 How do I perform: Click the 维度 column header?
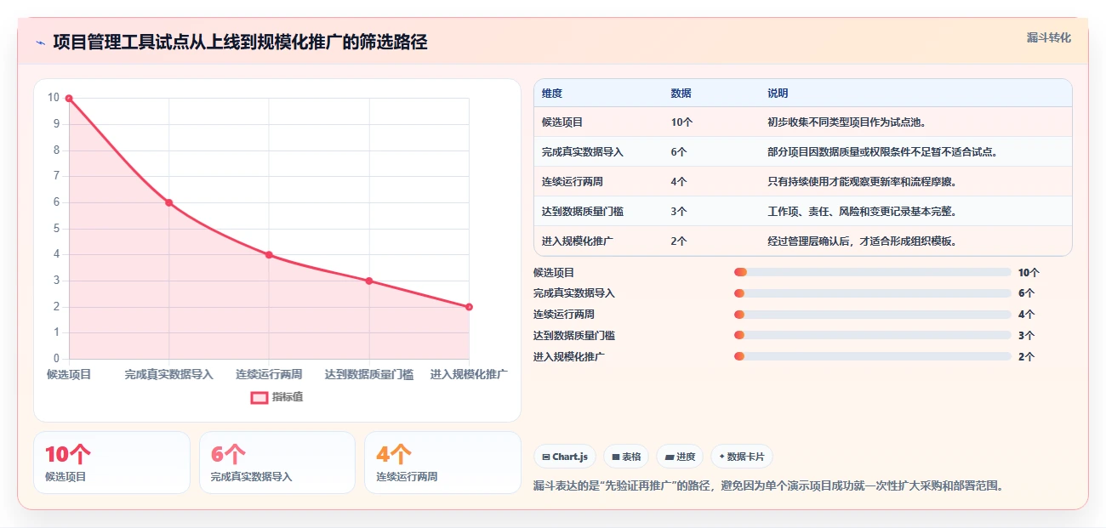coord(552,94)
